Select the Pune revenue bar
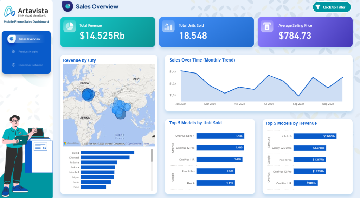This screenshot has width=360, height=198. (94, 187)
